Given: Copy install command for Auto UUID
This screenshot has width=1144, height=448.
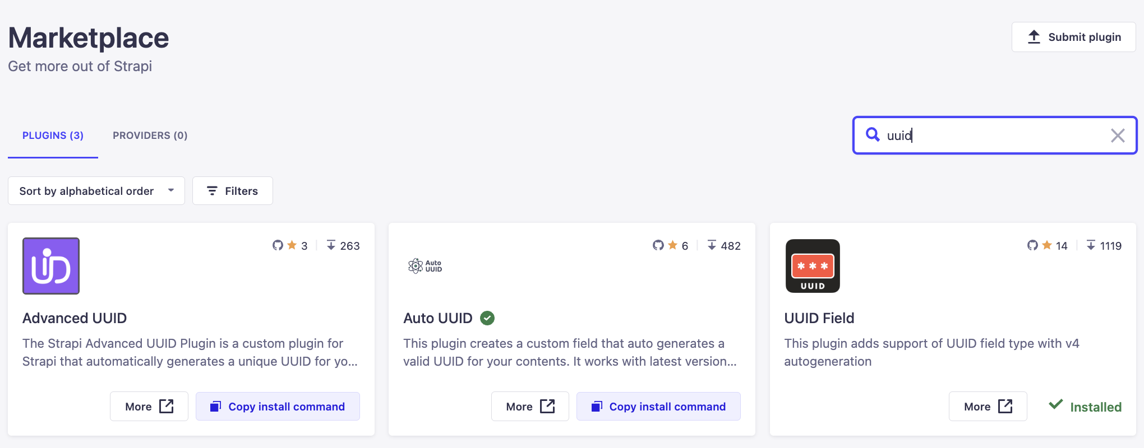Looking at the screenshot, I should pyautogui.click(x=658, y=407).
